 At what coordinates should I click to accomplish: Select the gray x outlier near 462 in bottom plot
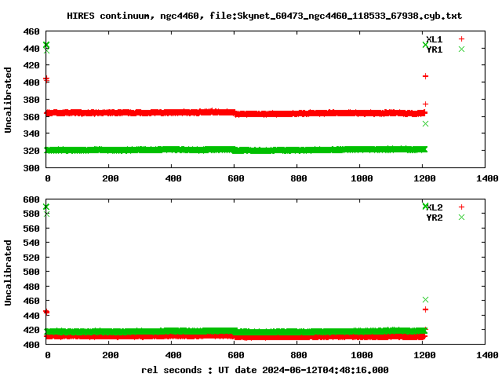click(x=425, y=299)
